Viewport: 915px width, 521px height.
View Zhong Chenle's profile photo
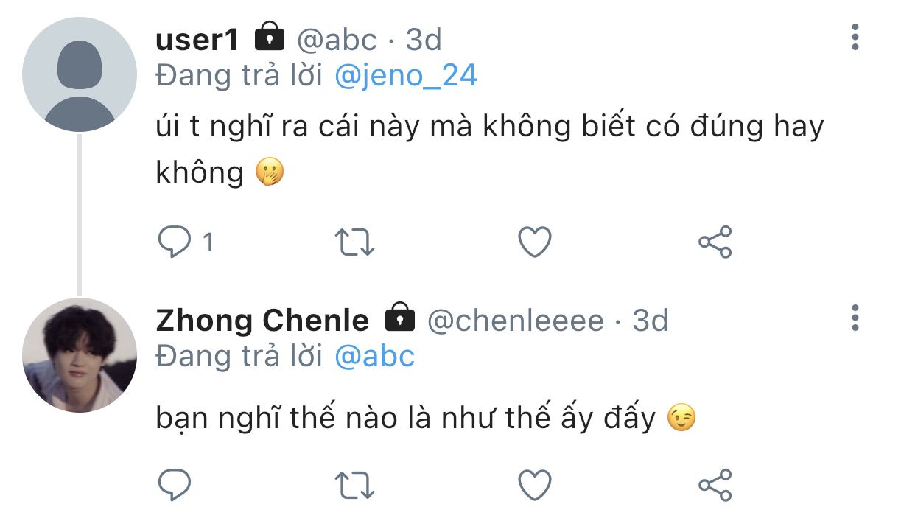click(80, 355)
